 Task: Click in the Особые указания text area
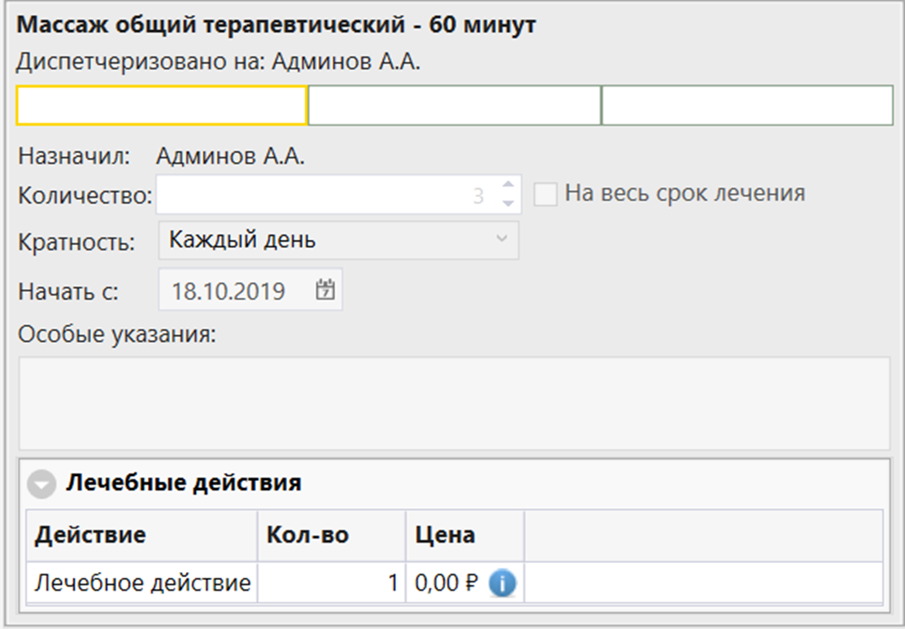(454, 403)
